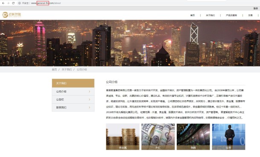
Task: Open 公司介绍 in the sidebar menu
Action: point(73,91)
